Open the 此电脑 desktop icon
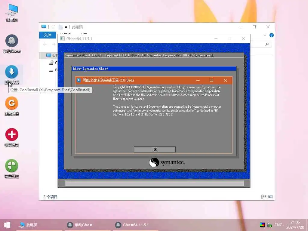Viewport: 308px width, 231px height. [x=12, y=13]
